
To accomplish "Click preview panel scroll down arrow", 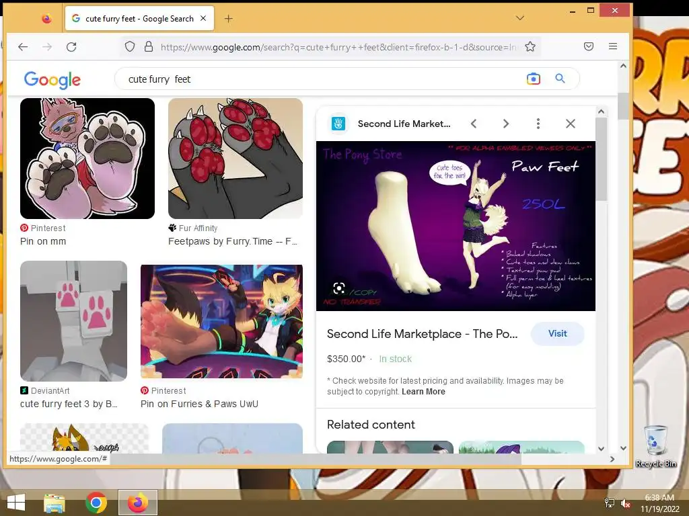I will pyautogui.click(x=601, y=448).
